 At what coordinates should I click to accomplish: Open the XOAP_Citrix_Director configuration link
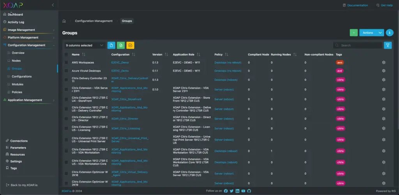[125, 119]
